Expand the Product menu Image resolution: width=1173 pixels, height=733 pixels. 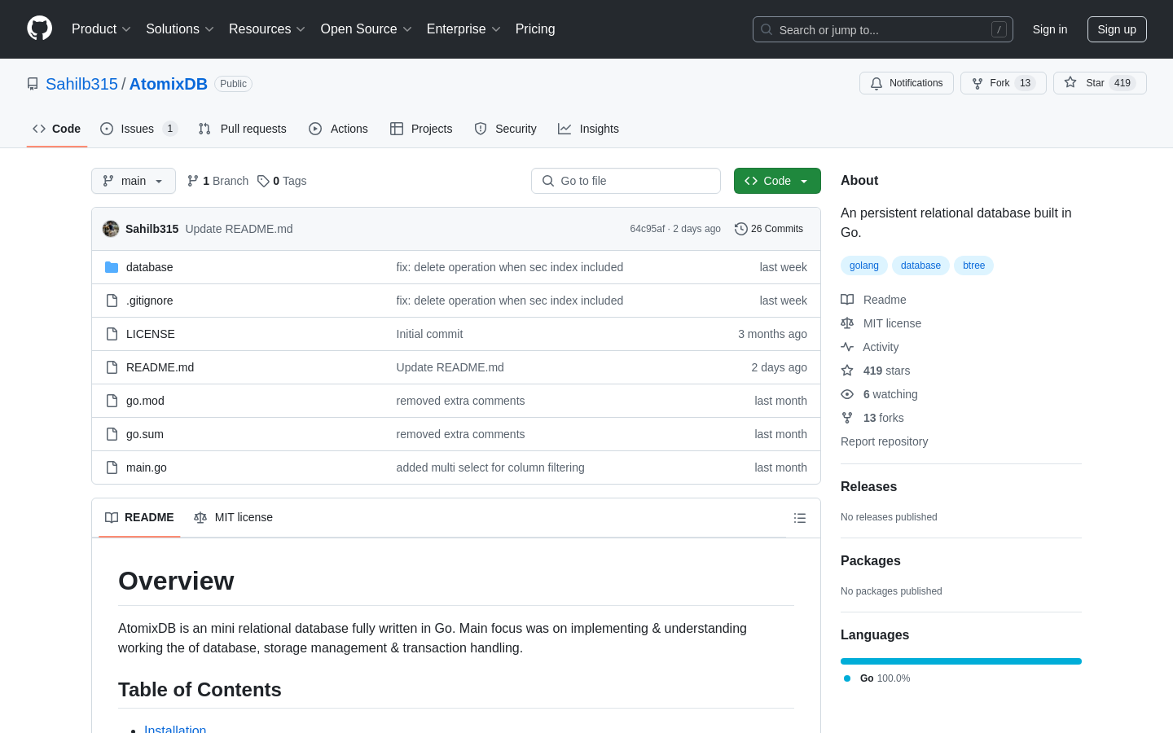pyautogui.click(x=101, y=29)
